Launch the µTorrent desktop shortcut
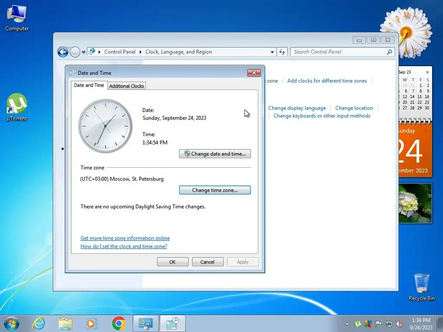 pyautogui.click(x=17, y=107)
